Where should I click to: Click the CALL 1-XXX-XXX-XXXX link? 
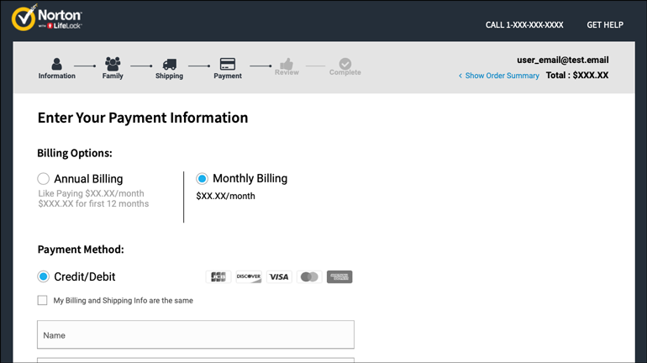click(x=524, y=24)
